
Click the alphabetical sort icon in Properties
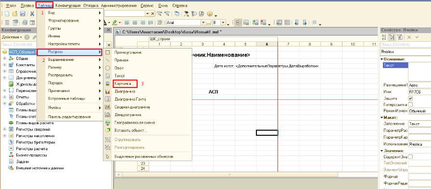click(384, 37)
